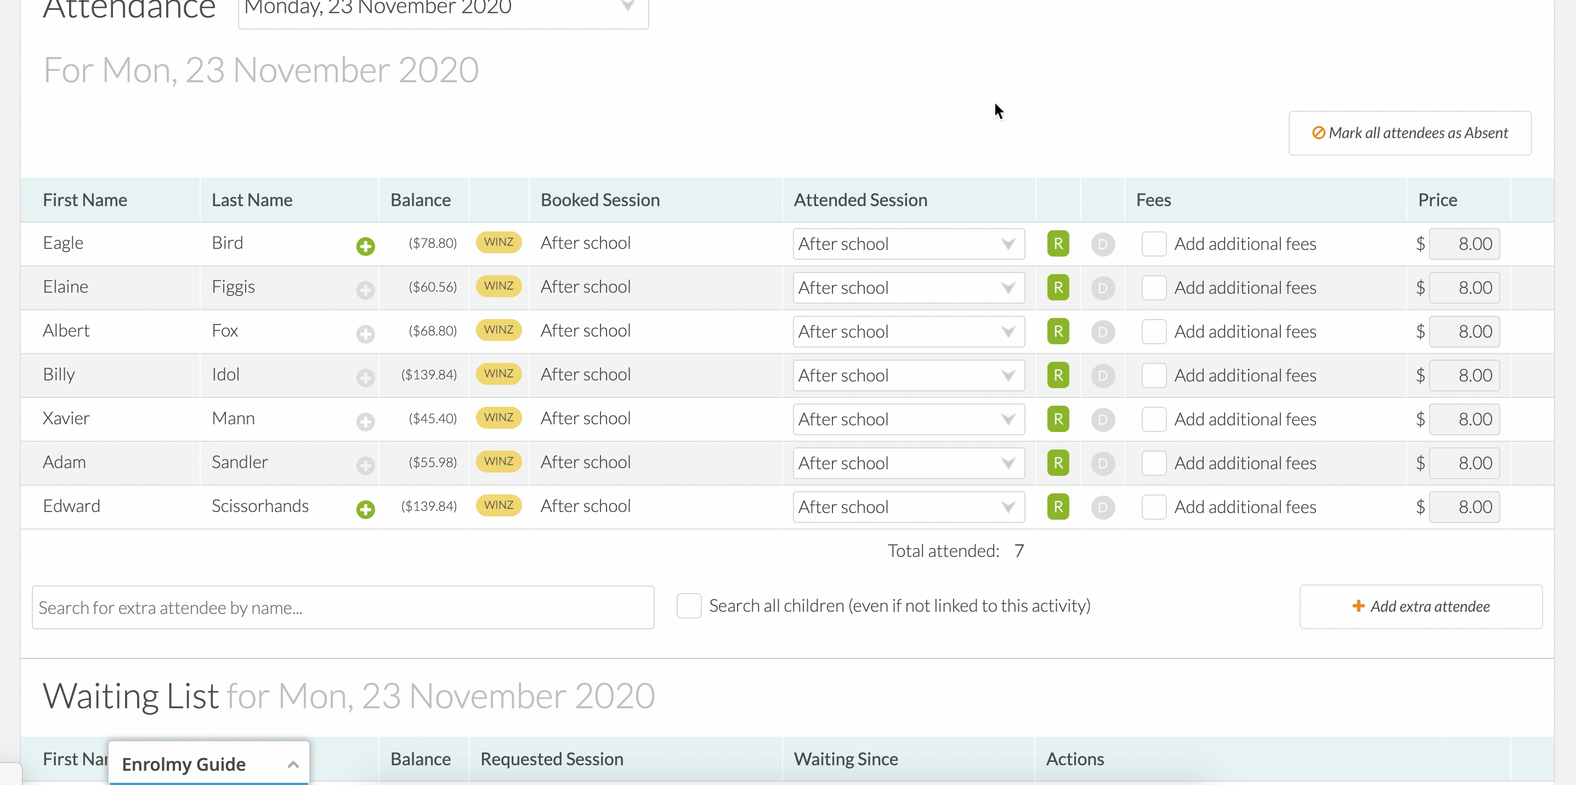The height and width of the screenshot is (785, 1576).
Task: Focus the extra attendee search field
Action: (343, 607)
